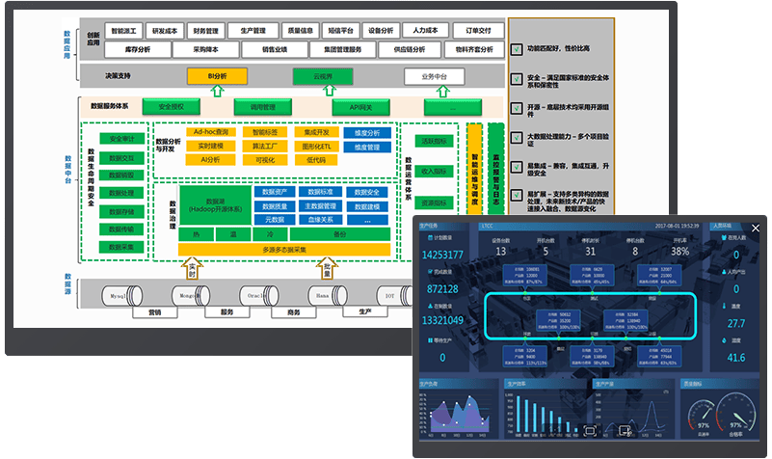The height and width of the screenshot is (459, 772).
Task: Click the 实时 upward arrow icon
Action: point(192,267)
